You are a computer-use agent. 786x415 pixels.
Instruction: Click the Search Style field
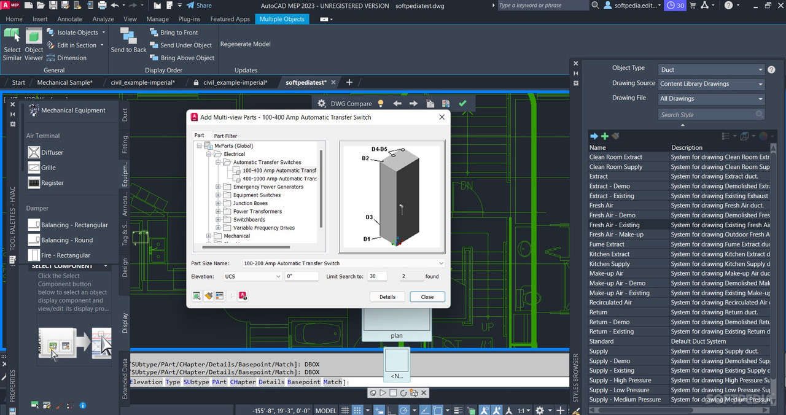(711, 114)
